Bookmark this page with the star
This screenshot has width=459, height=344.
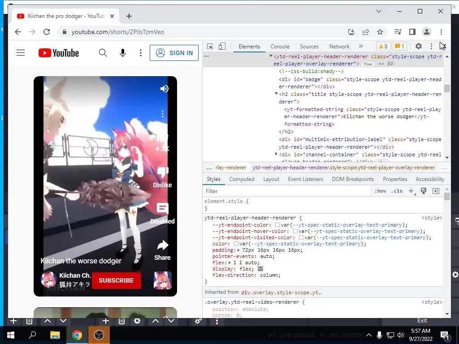[380, 32]
